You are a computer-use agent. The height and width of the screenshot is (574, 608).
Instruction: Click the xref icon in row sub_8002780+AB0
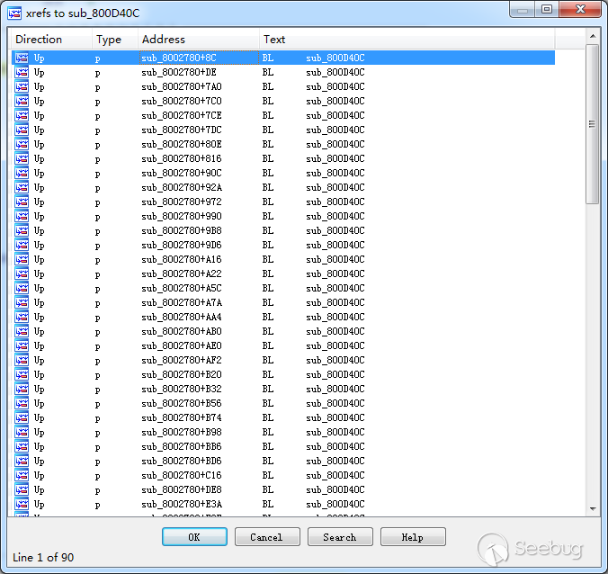[x=22, y=331]
